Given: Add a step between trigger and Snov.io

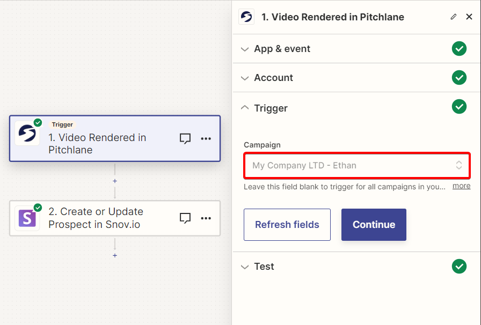Looking at the screenshot, I should click(x=115, y=181).
